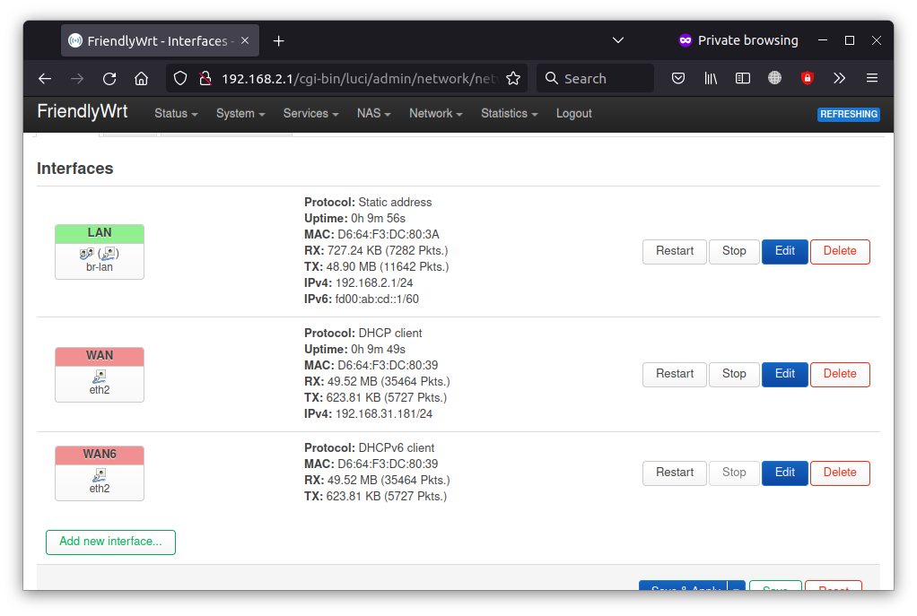Click the forward navigation arrow
Image resolution: width=917 pixels, height=616 pixels.
[77, 78]
